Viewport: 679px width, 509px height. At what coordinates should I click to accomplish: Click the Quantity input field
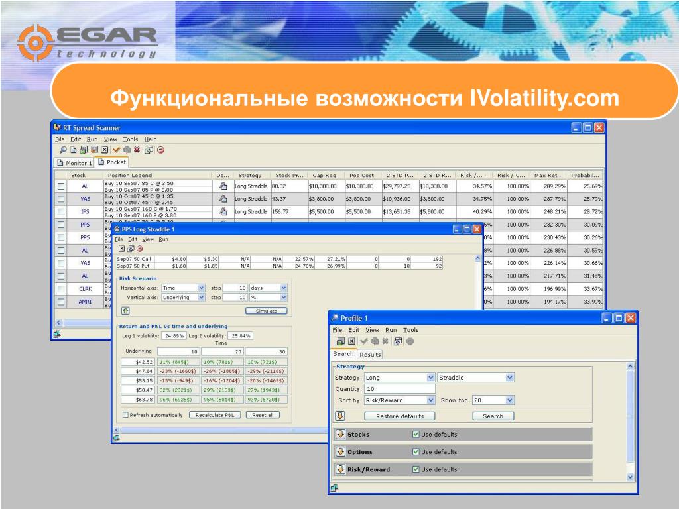pyautogui.click(x=399, y=388)
